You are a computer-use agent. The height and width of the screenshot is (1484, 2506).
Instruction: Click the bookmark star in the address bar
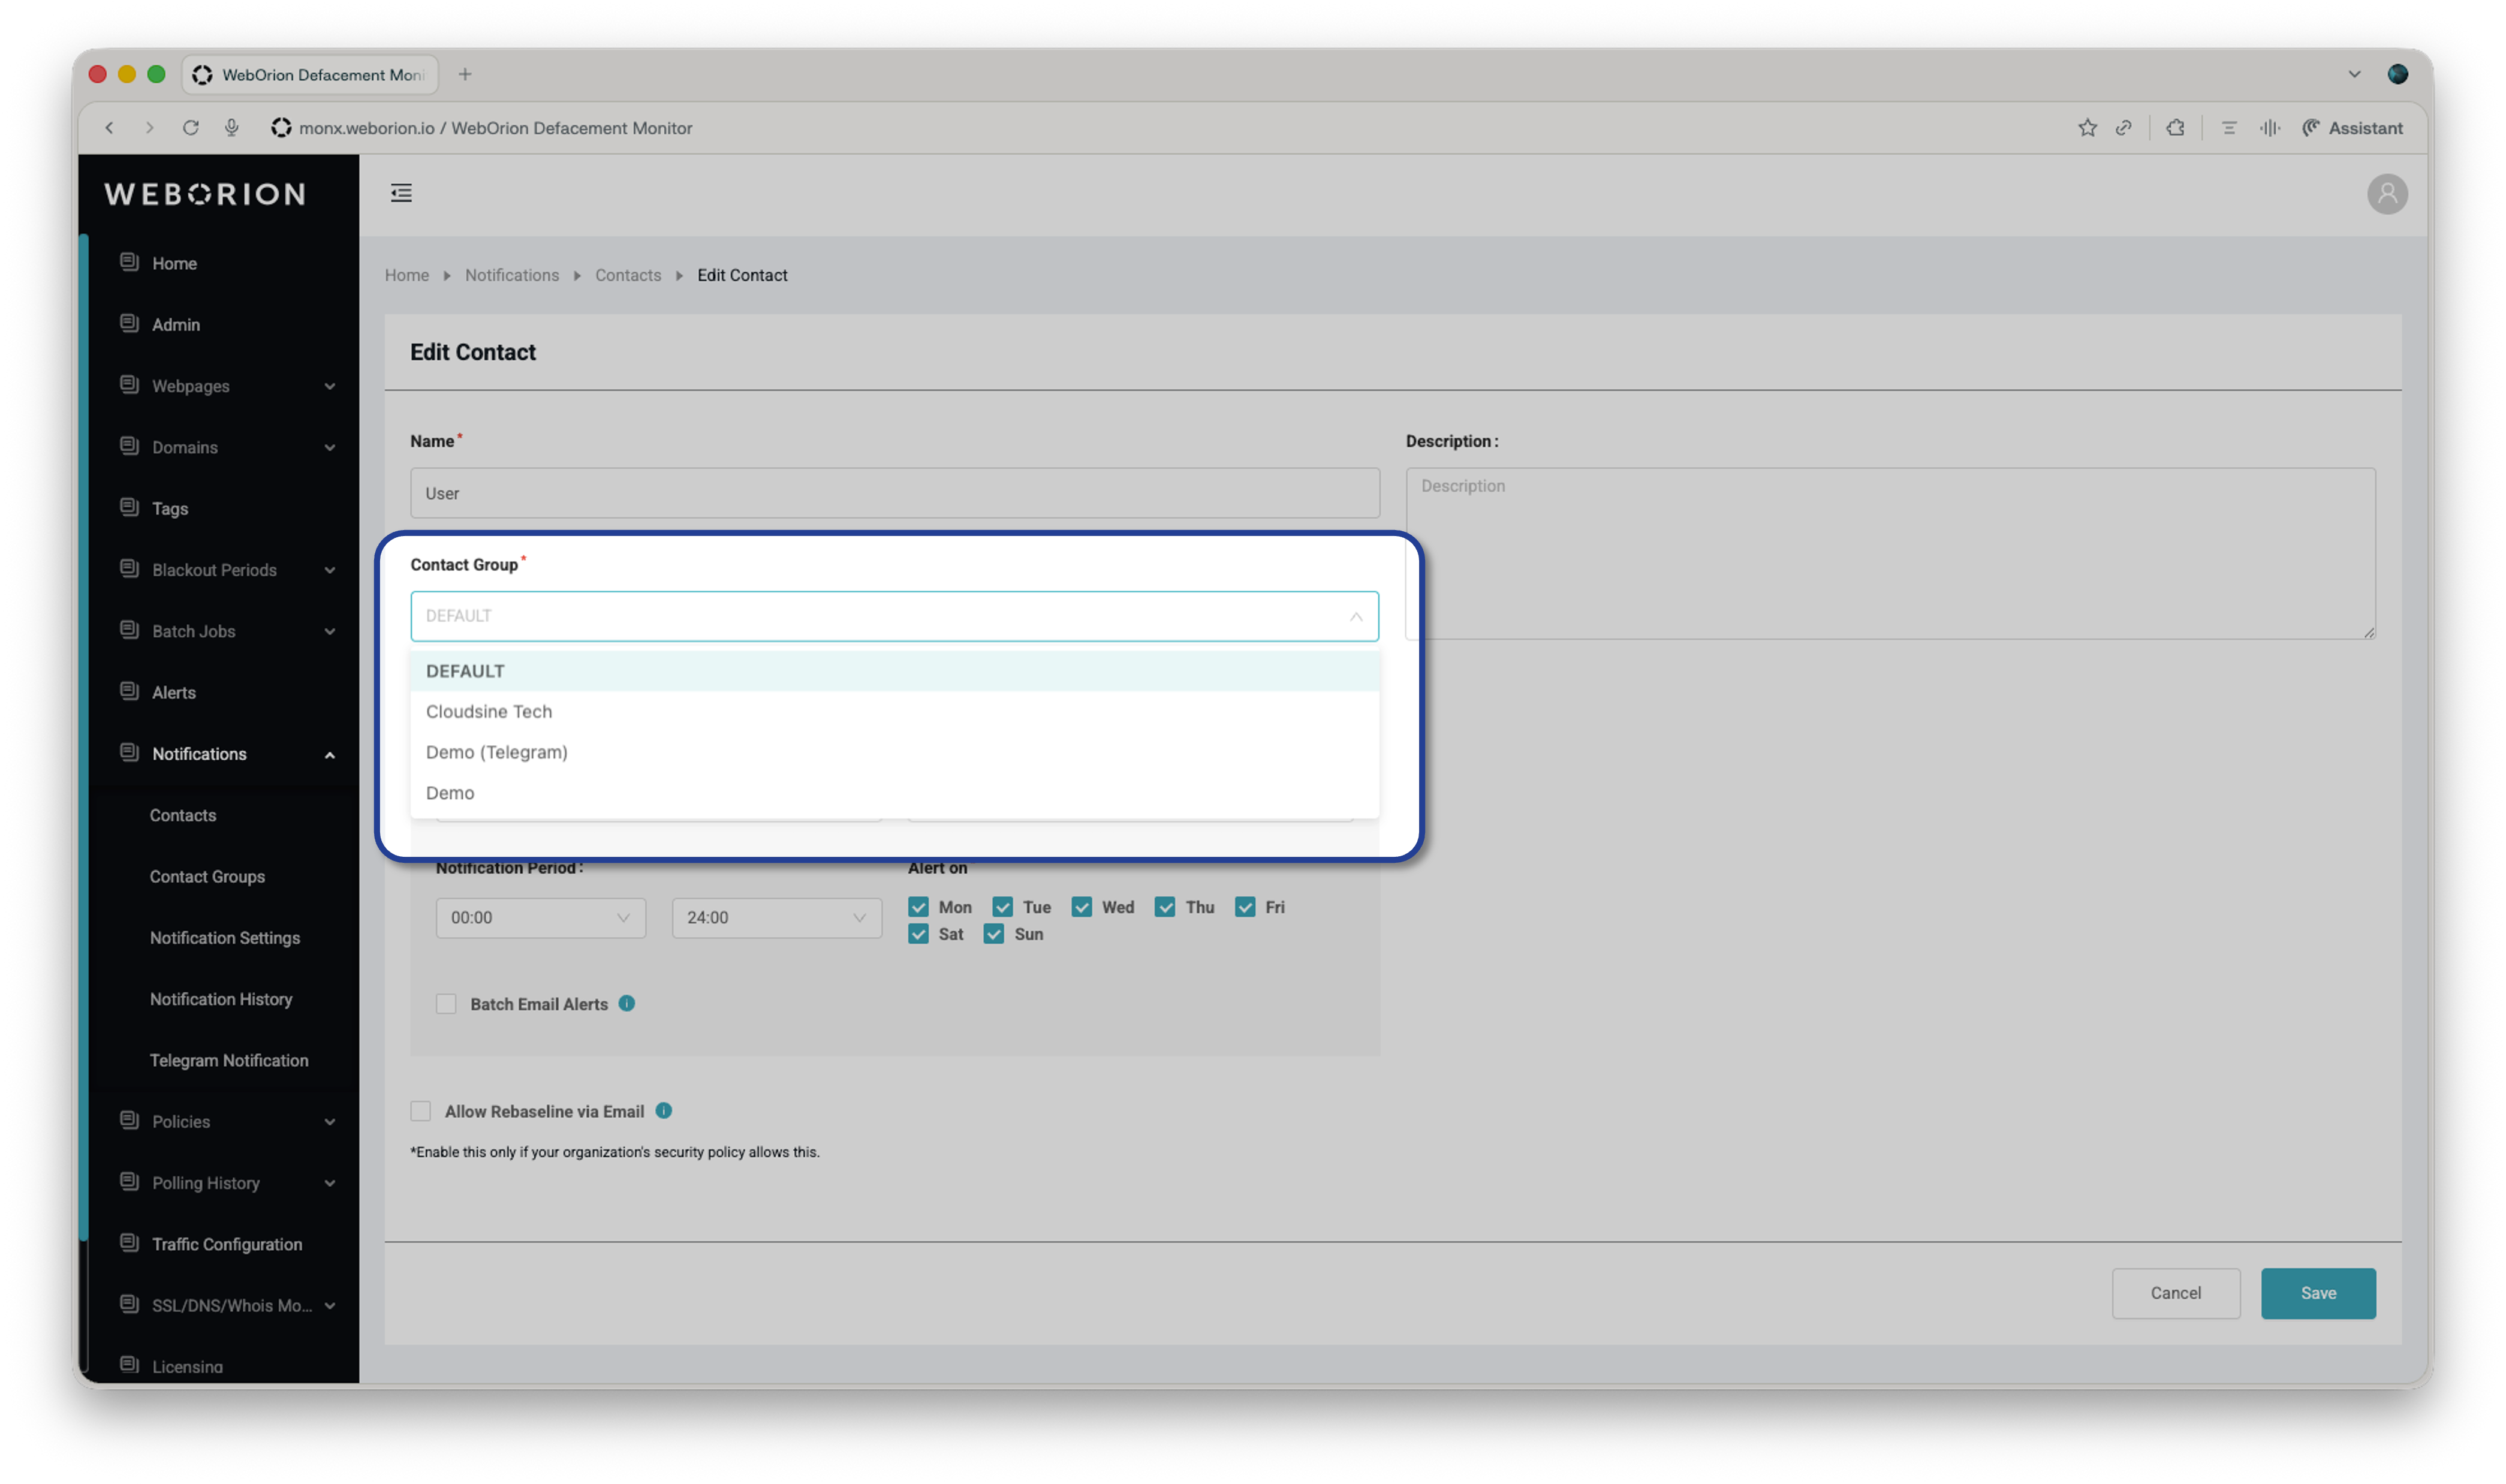(x=2086, y=127)
